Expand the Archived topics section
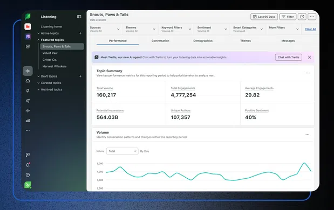Viewport: 334px width, 210px height. click(x=50, y=89)
